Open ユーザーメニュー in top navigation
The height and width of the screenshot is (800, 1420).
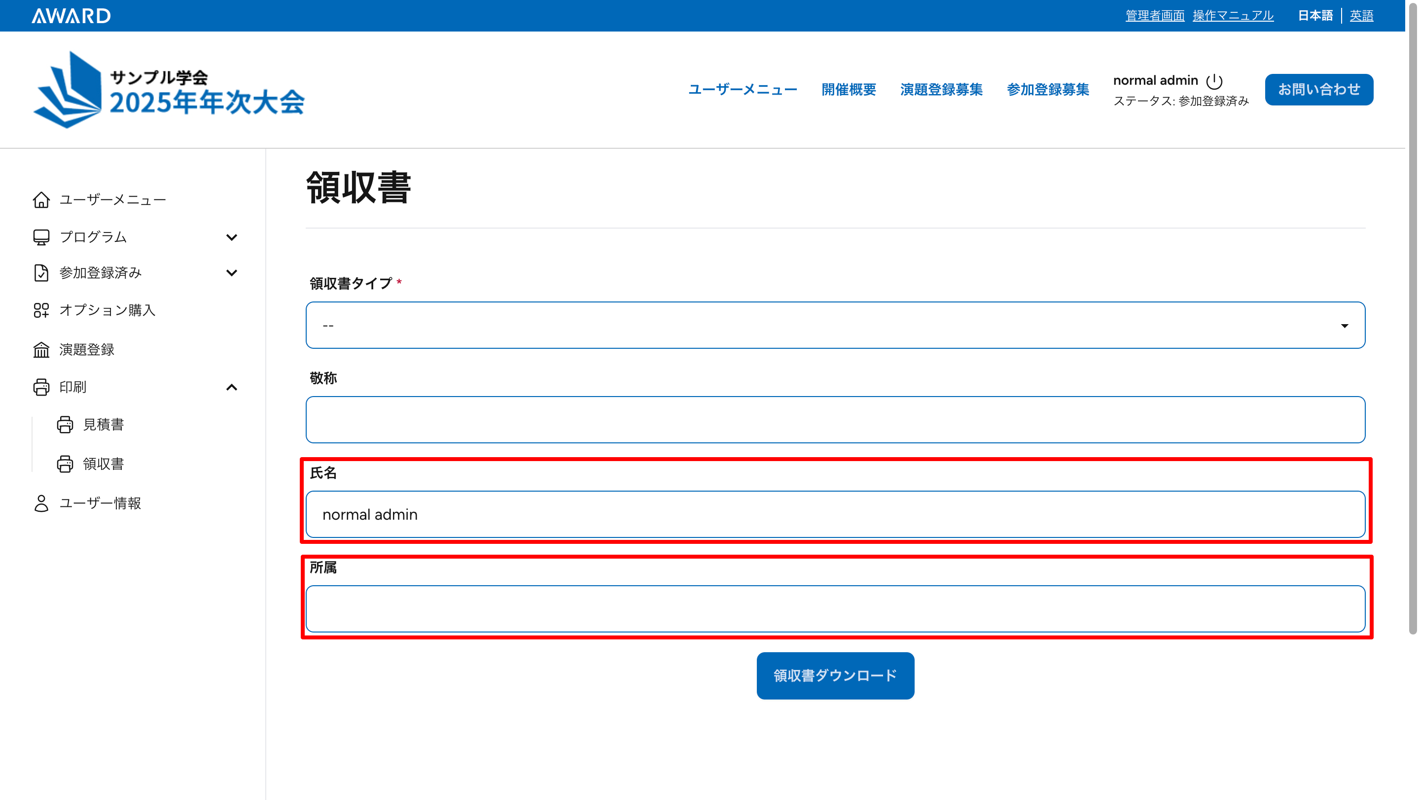(x=743, y=90)
